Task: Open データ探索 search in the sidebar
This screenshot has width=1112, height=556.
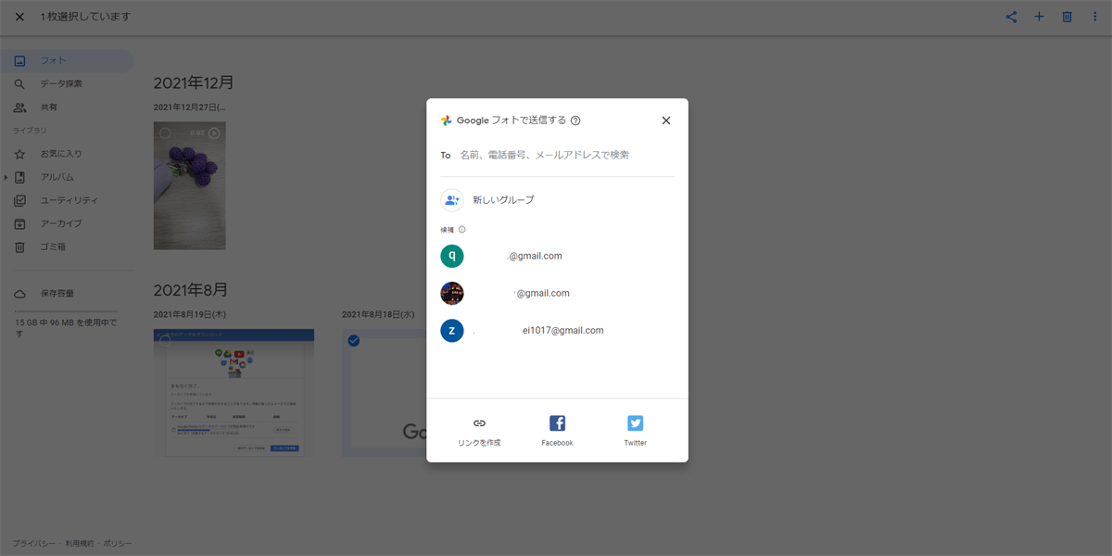Action: [67, 84]
